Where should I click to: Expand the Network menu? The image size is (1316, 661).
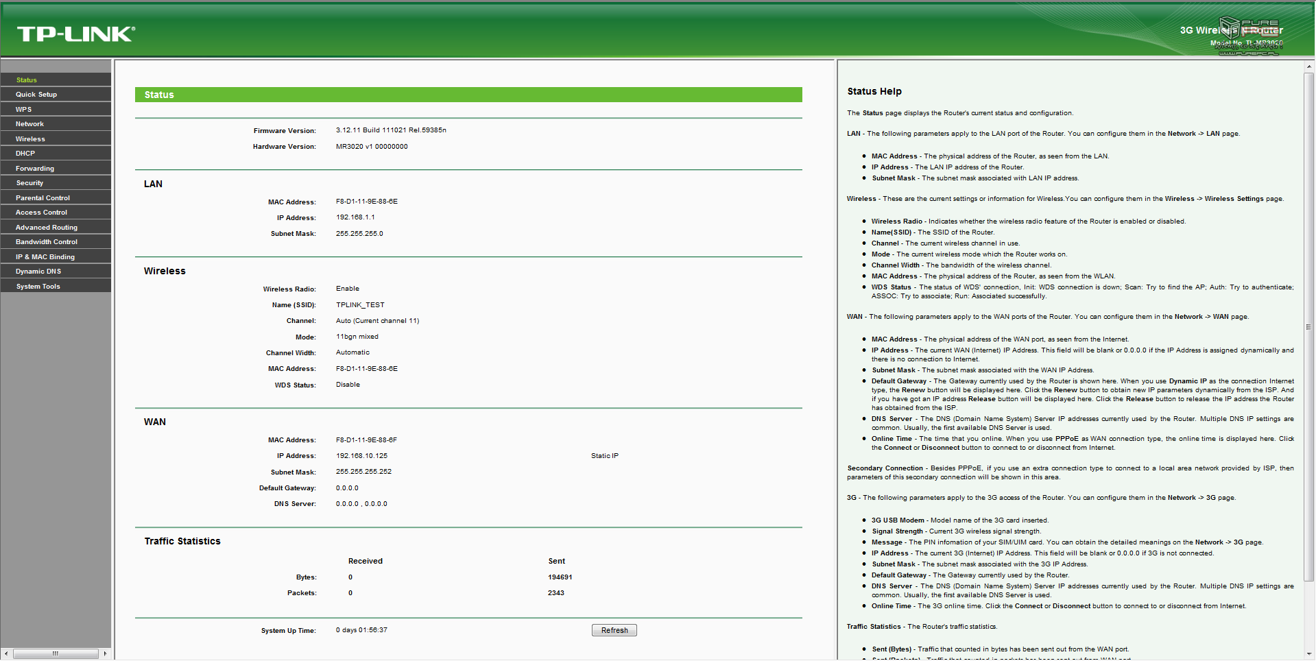coord(29,124)
